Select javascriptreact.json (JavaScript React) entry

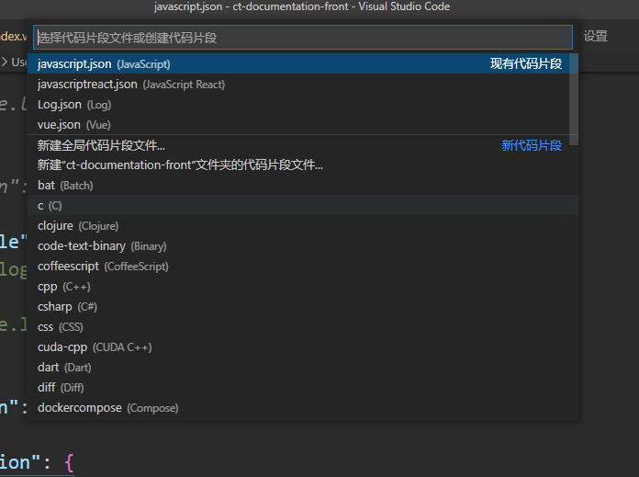coord(303,84)
